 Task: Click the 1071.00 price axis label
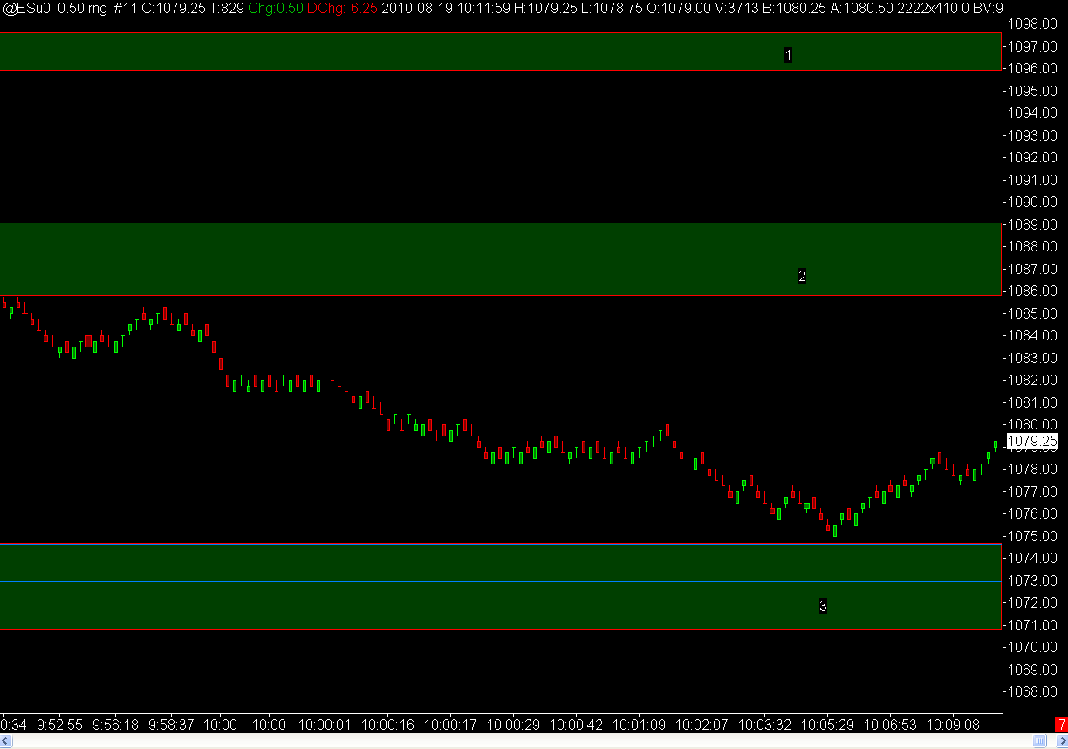pyautogui.click(x=1032, y=625)
